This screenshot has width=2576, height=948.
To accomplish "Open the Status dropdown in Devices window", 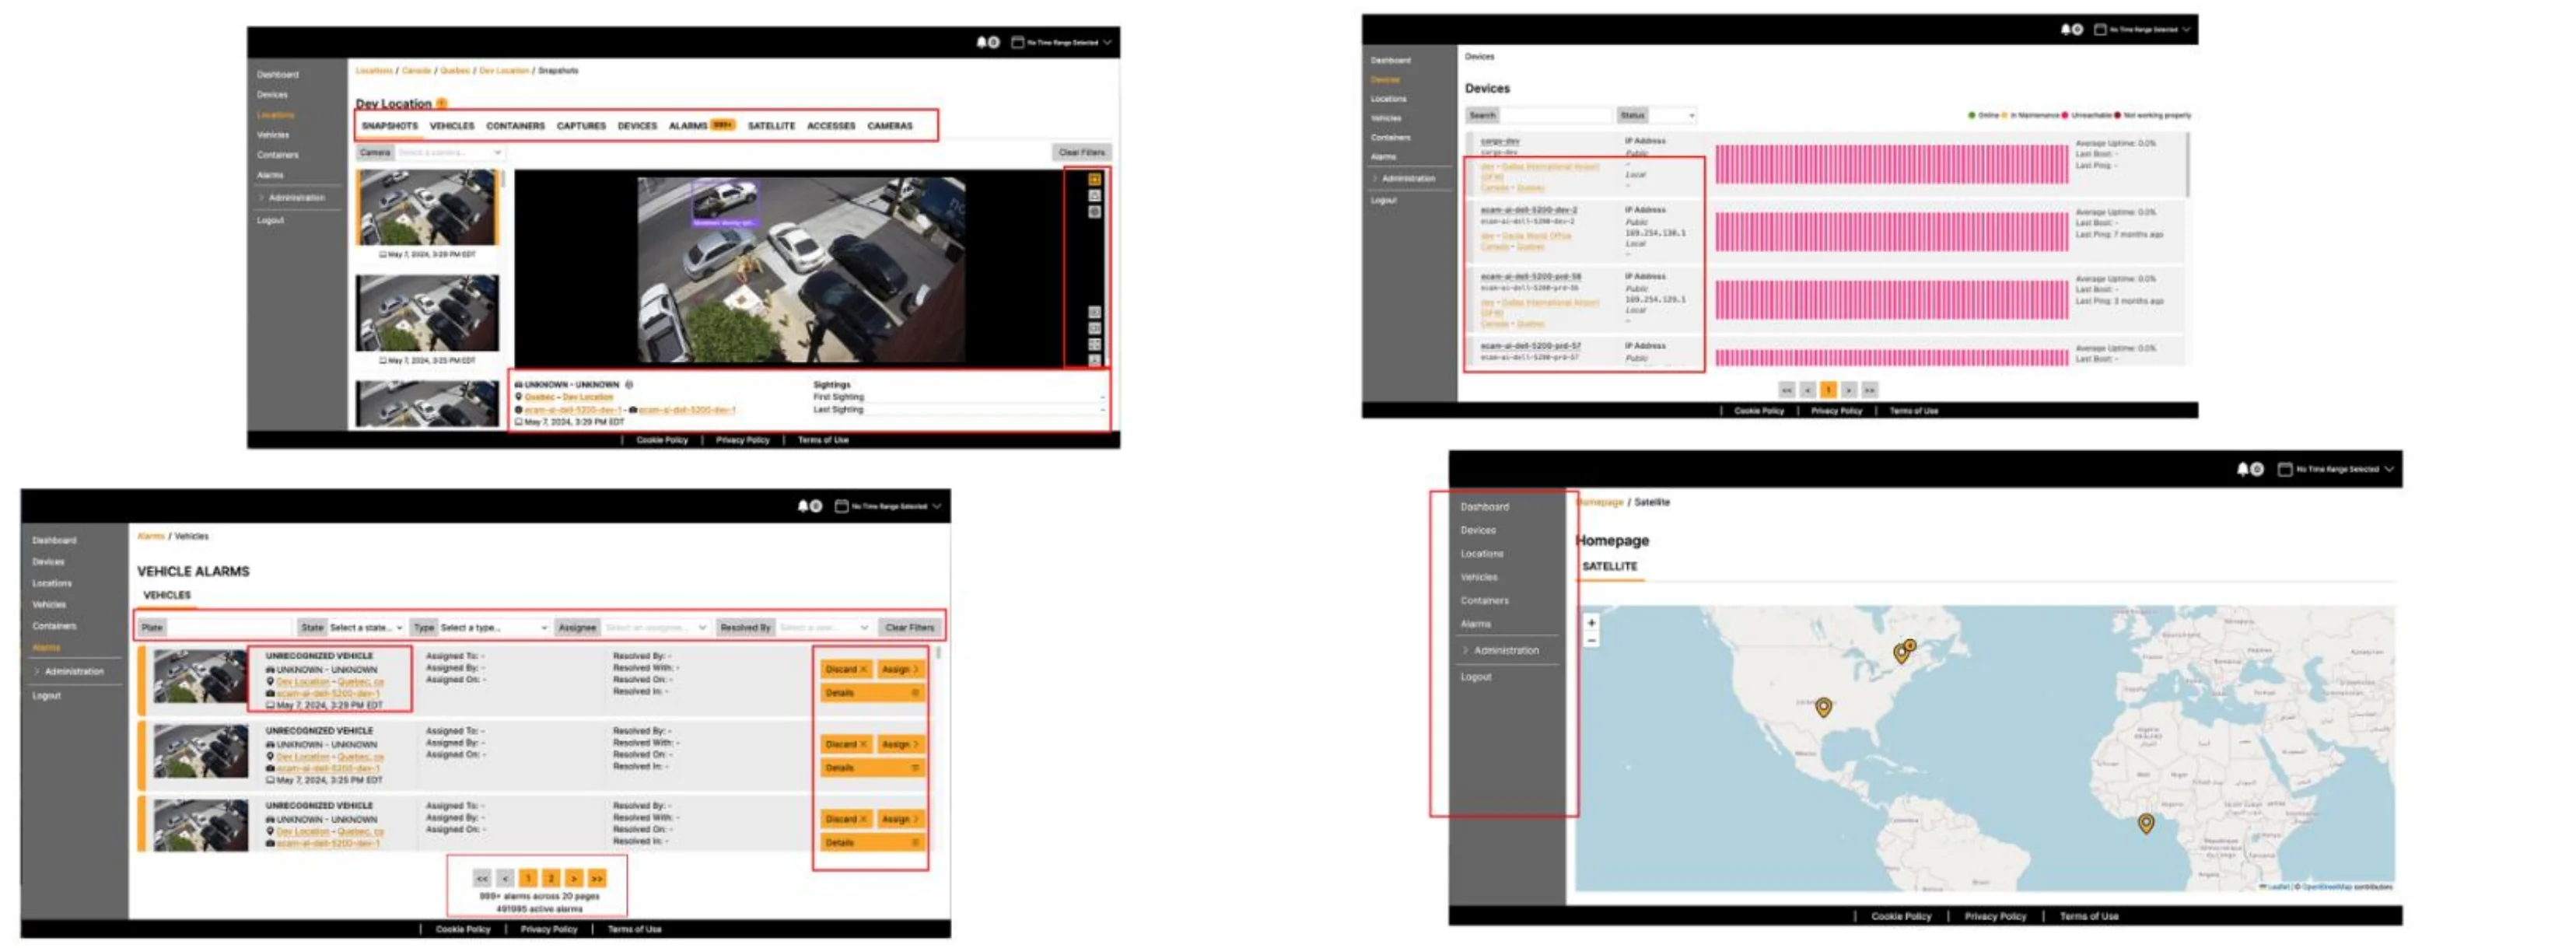I will click(x=1672, y=115).
